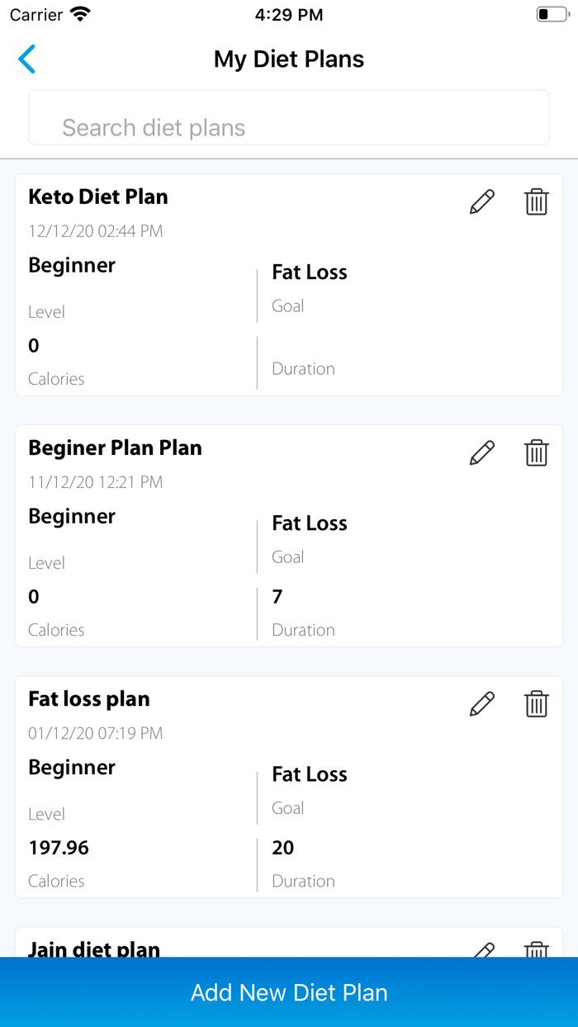
Task: Open the Beginer Plan Plan title
Action: click(x=116, y=447)
